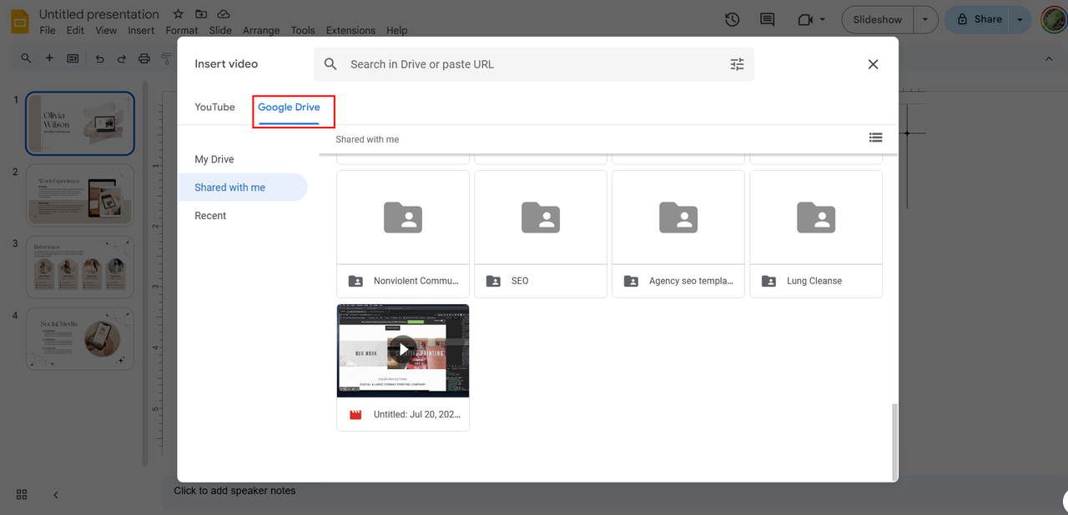The width and height of the screenshot is (1068, 515).
Task: Click the Share button
Action: pos(977,19)
